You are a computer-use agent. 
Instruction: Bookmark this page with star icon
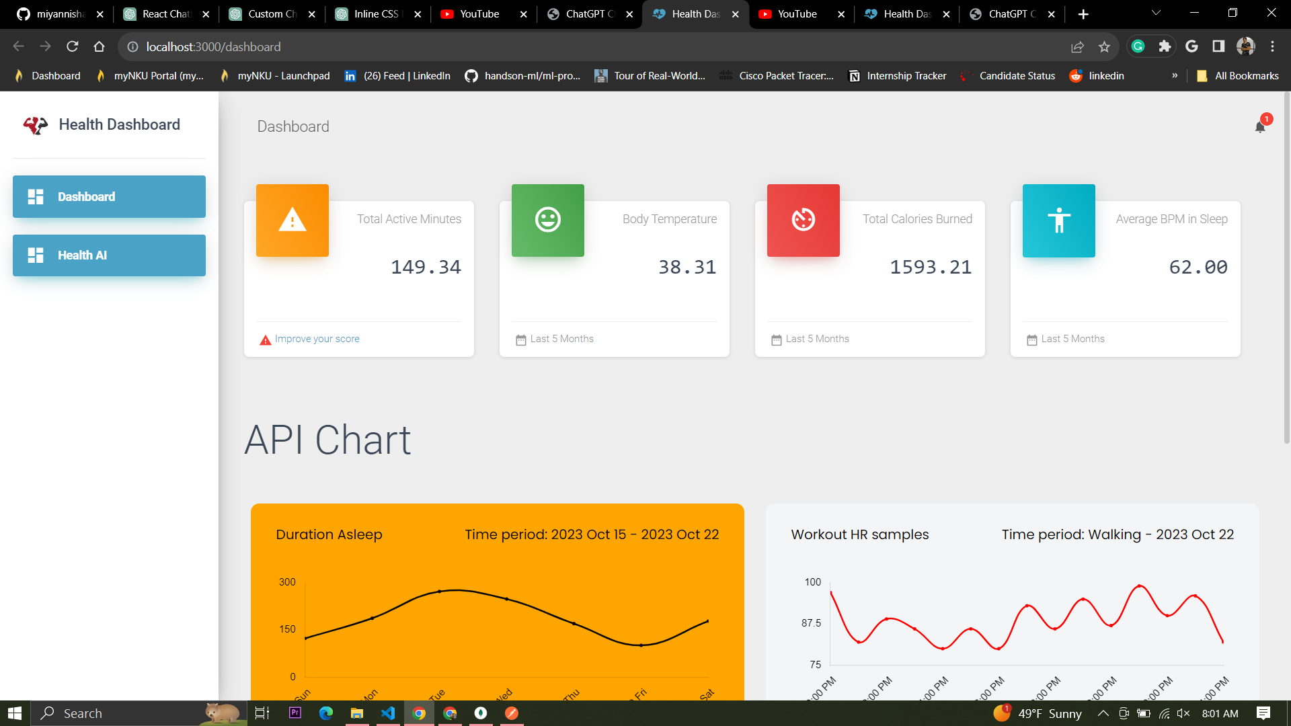pos(1104,46)
